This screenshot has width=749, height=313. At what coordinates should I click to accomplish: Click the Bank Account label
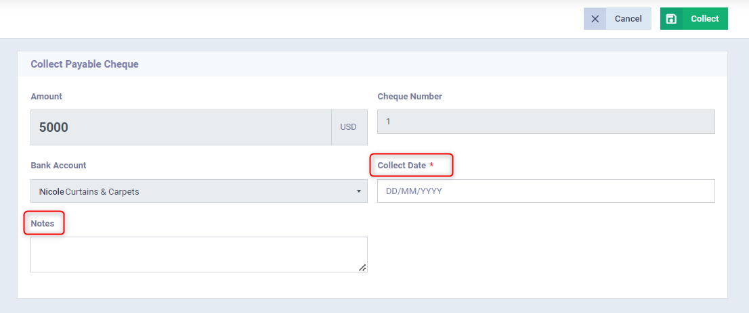point(58,165)
